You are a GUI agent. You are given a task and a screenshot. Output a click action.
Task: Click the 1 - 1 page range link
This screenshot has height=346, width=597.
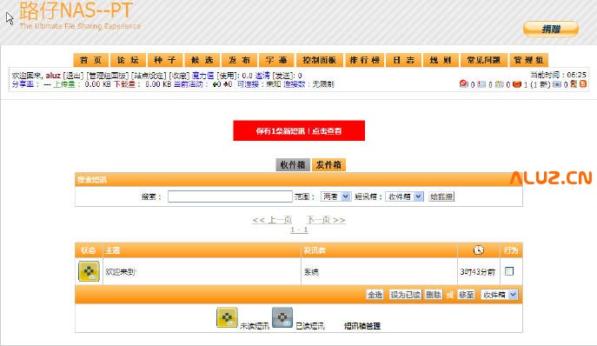point(299,230)
